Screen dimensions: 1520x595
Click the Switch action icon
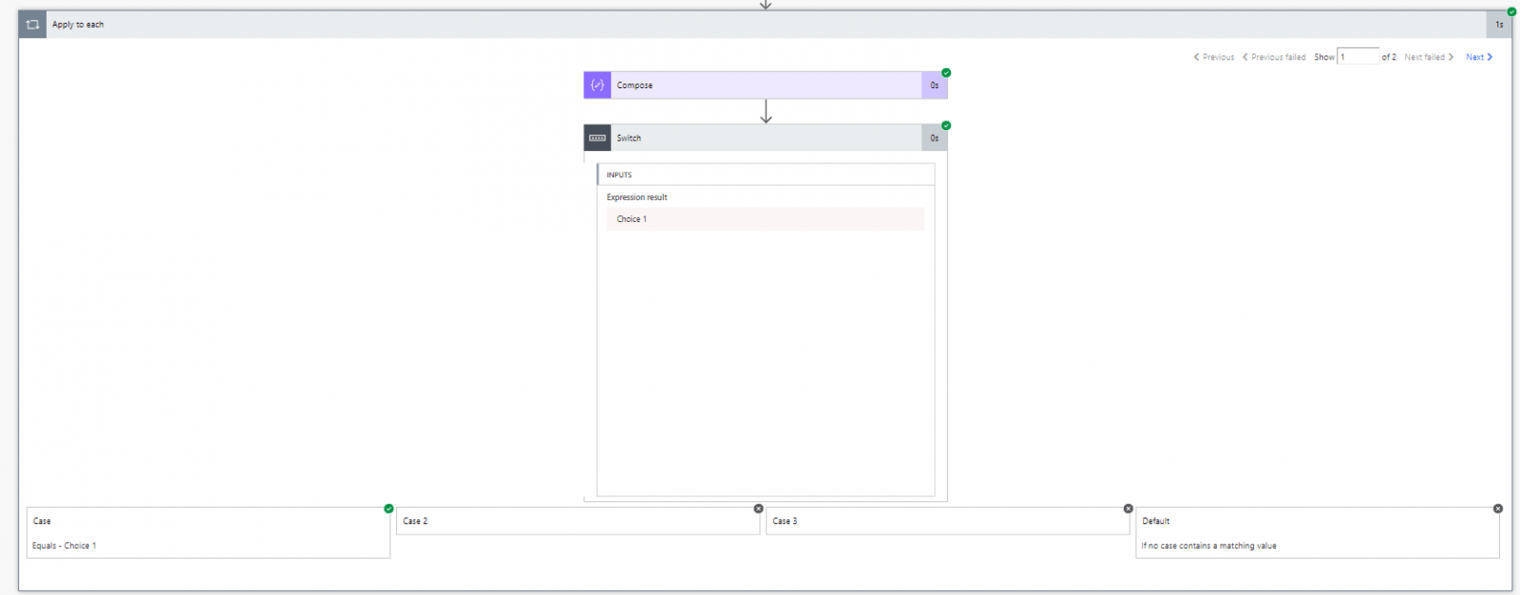click(x=598, y=138)
